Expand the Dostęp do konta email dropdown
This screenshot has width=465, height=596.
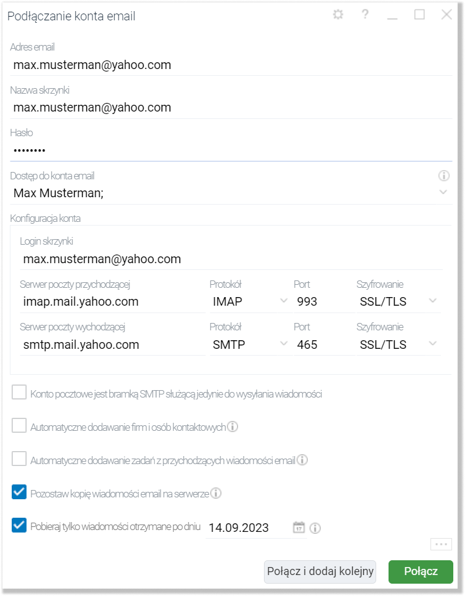(443, 193)
